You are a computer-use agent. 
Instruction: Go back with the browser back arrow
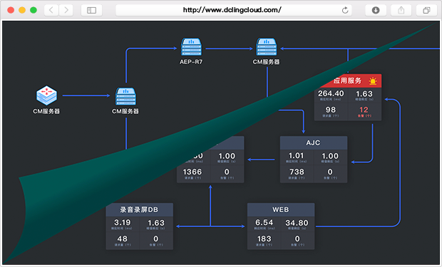coord(51,10)
